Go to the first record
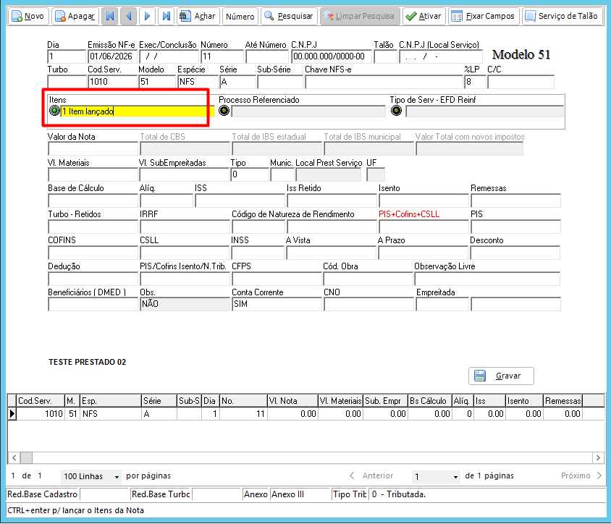 click(x=110, y=17)
